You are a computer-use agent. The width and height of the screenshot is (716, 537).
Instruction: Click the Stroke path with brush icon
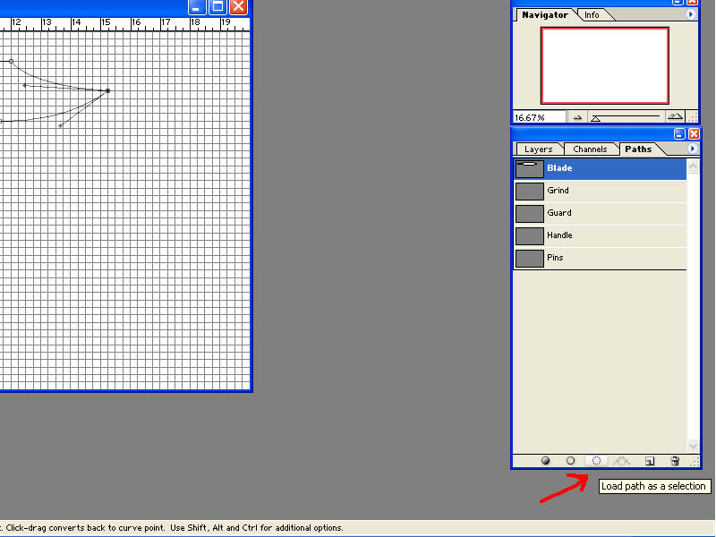tap(570, 461)
